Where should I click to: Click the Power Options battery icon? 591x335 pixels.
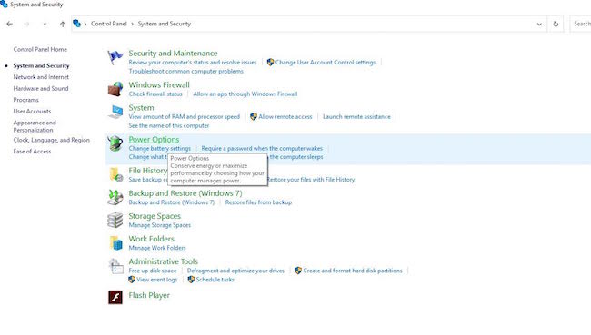click(115, 143)
